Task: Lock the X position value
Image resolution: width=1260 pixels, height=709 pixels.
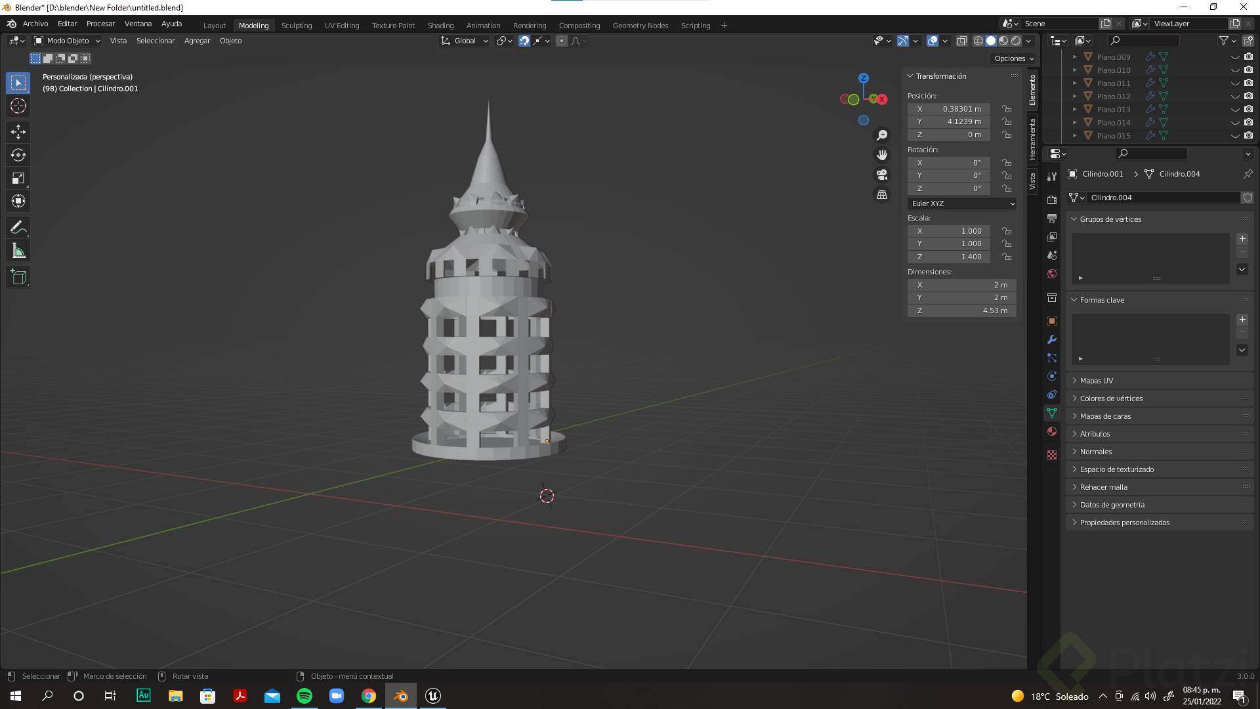Action: pos(1006,109)
